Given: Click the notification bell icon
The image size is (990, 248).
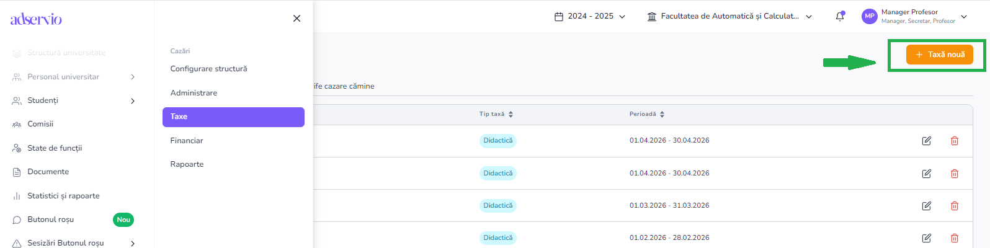Looking at the screenshot, I should (840, 17).
